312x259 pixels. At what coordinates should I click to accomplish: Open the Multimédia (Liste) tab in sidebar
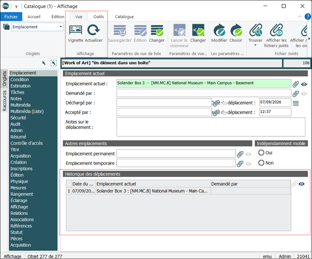27,111
